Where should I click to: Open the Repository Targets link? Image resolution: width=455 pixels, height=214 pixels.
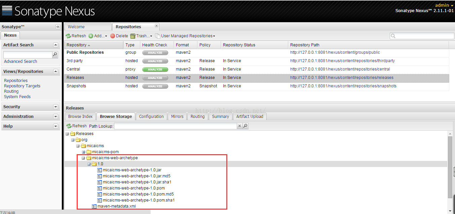(22, 86)
